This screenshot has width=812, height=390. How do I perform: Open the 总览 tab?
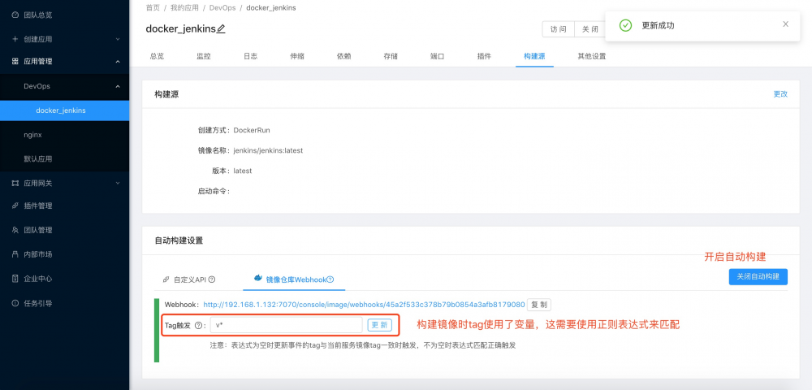click(x=157, y=56)
